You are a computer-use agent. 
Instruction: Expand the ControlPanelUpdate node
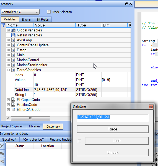tap(8, 45)
